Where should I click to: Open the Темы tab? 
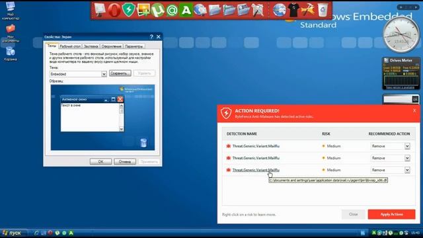click(52, 46)
